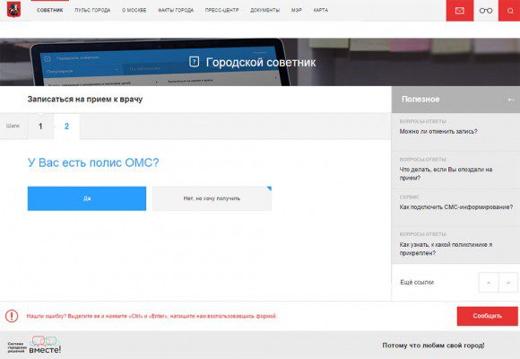Open Как подключить СМС-информирование? link
The height and width of the screenshot is (359, 520).
(456, 207)
